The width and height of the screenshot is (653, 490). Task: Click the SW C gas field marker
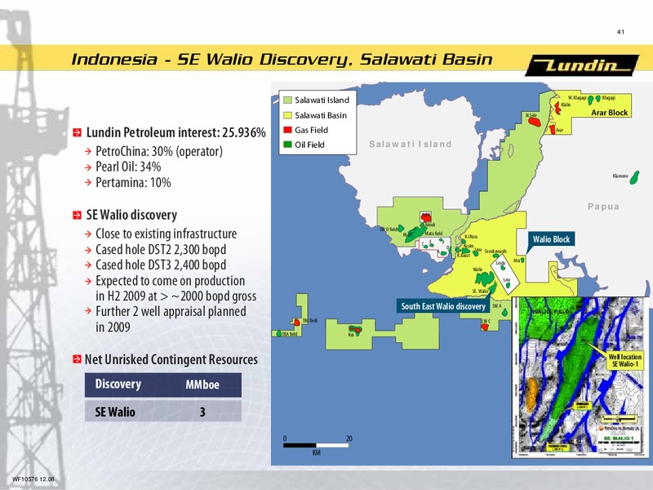[485, 327]
